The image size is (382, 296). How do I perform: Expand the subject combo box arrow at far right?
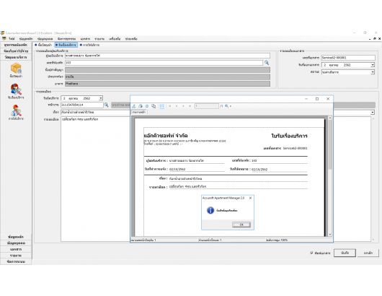[373, 112]
